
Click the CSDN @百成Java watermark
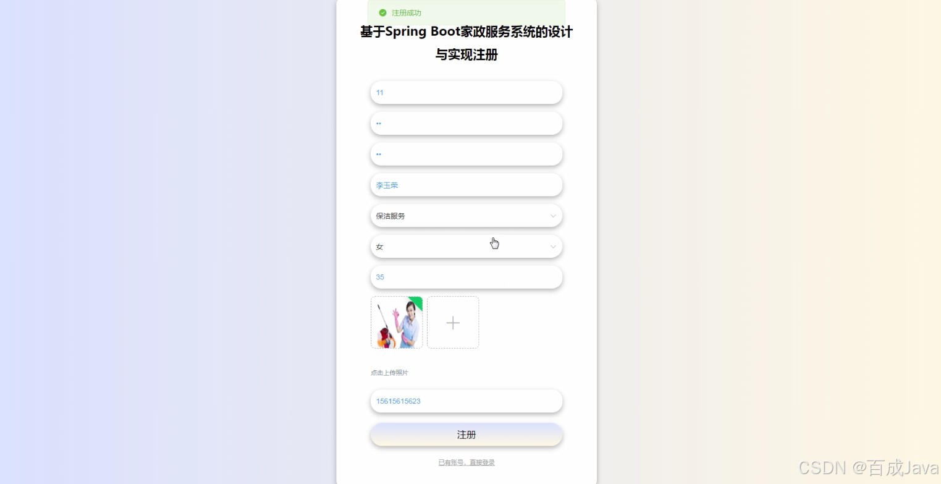point(869,468)
